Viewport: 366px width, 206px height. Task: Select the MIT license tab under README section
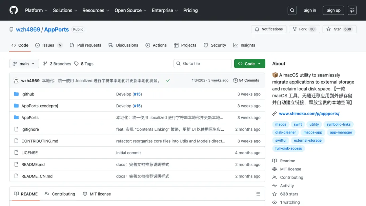(97, 194)
